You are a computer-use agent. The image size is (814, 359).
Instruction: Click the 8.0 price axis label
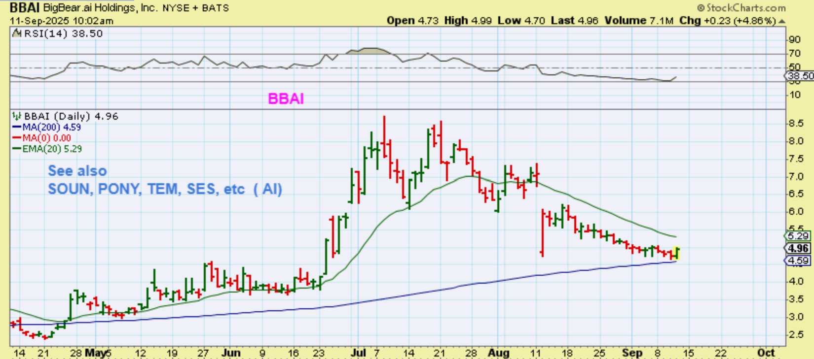(796, 141)
